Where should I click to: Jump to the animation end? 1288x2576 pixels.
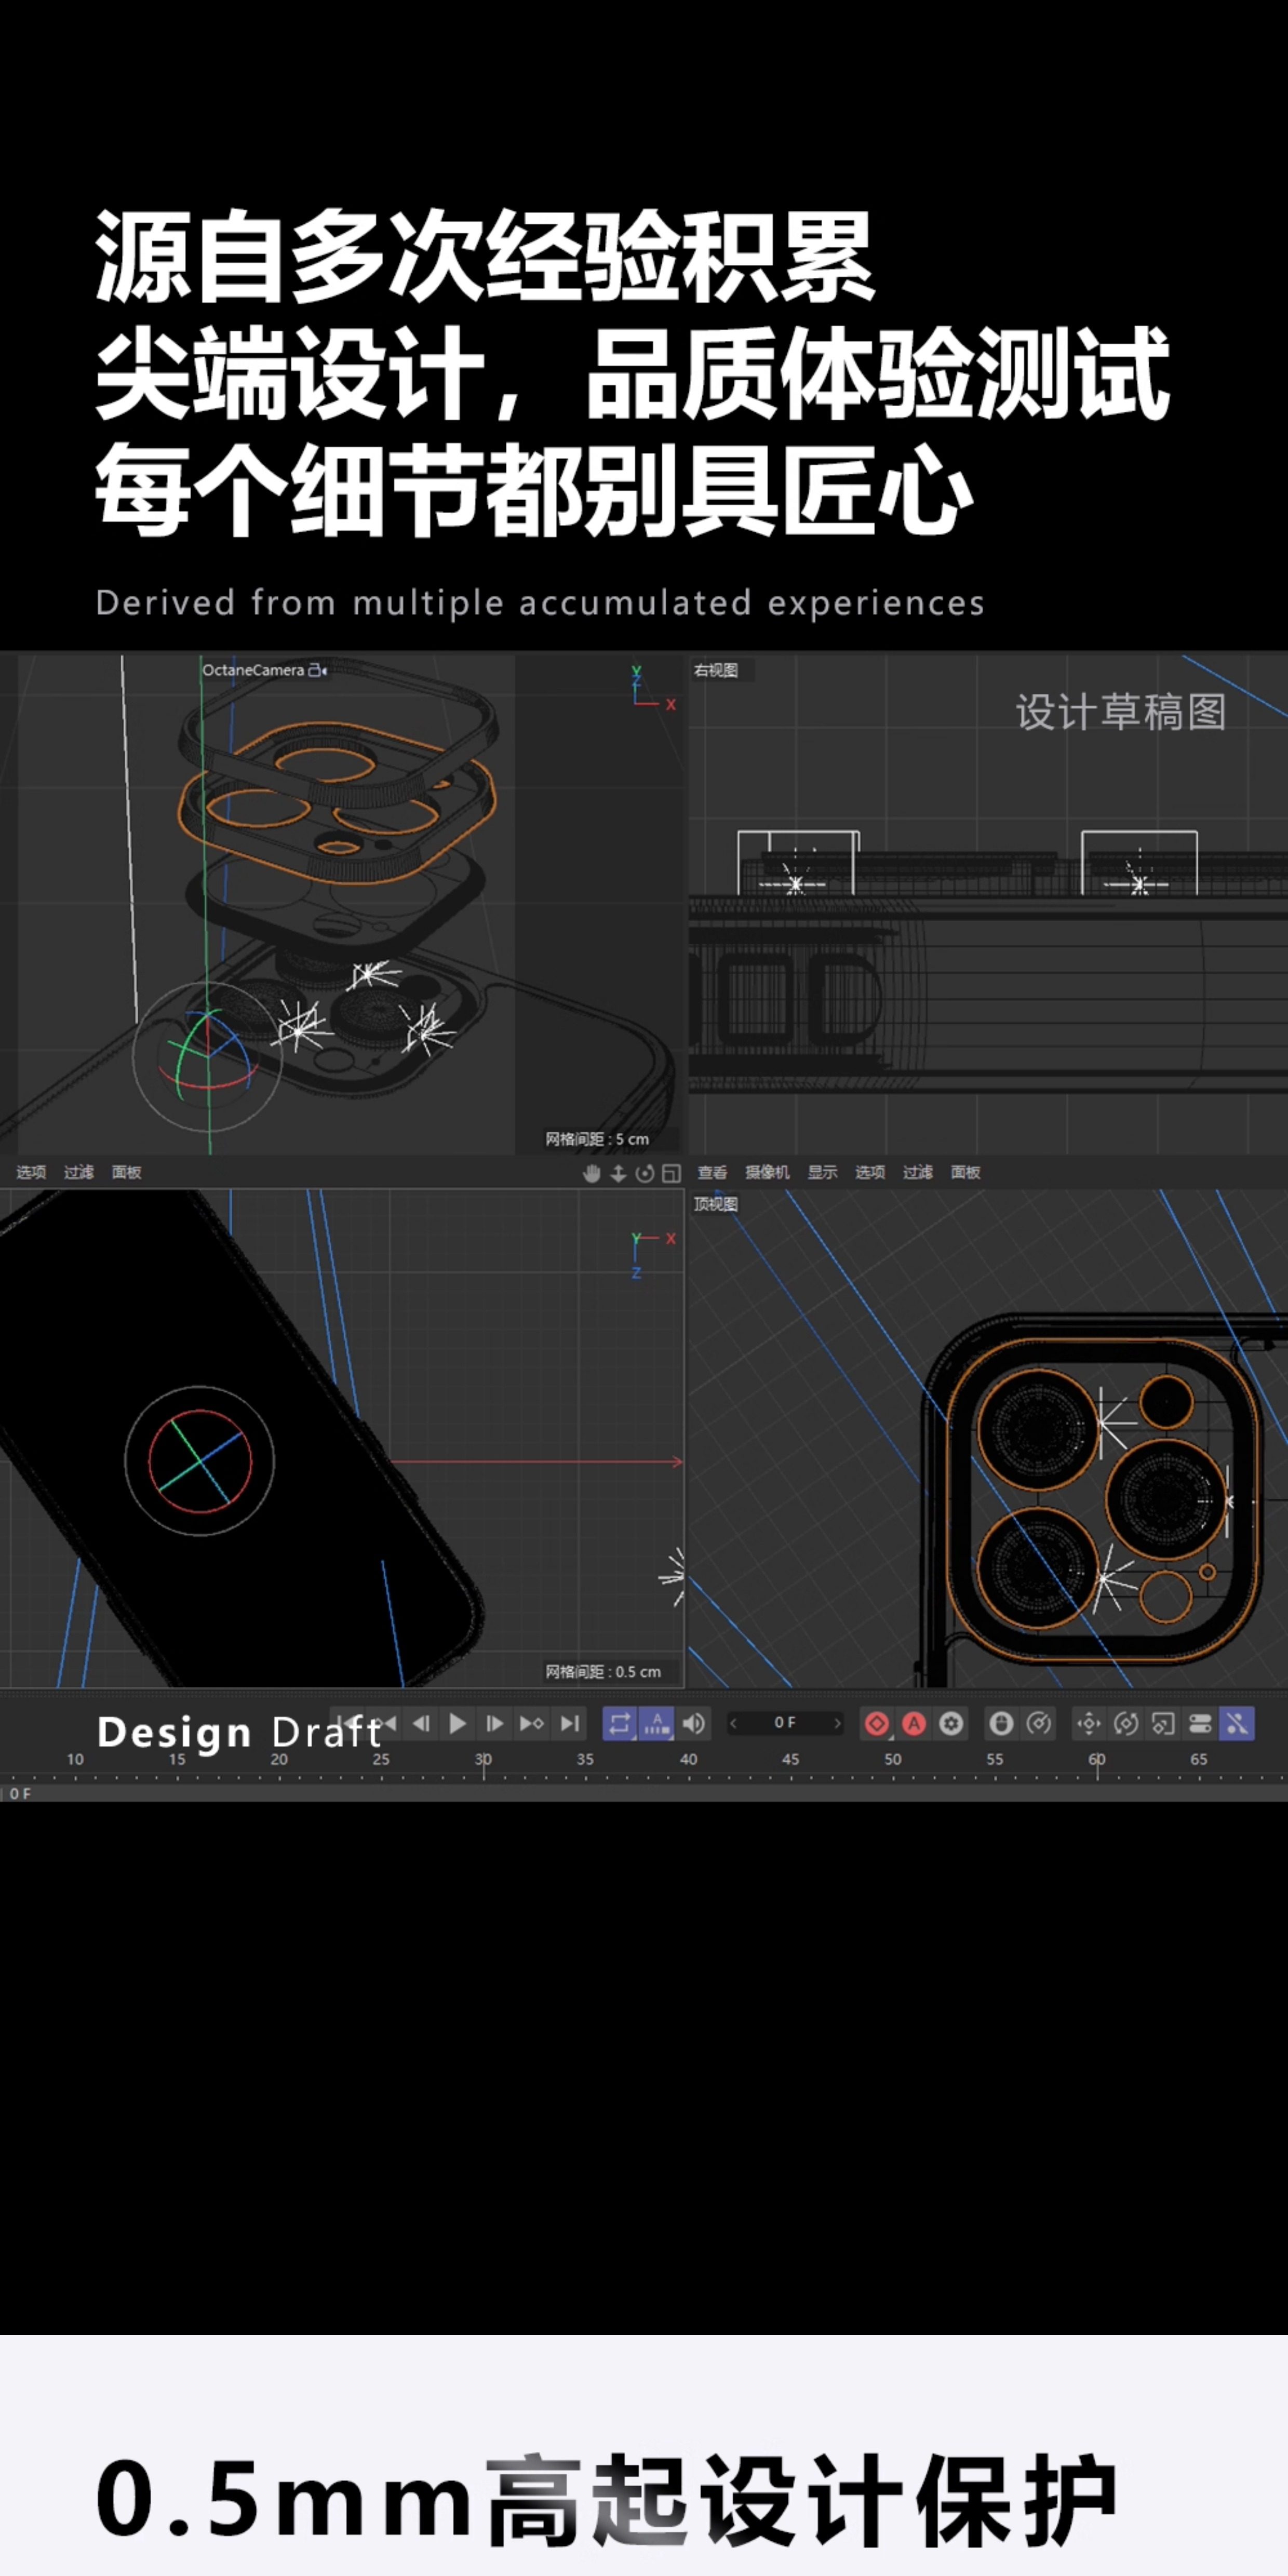coord(570,1723)
